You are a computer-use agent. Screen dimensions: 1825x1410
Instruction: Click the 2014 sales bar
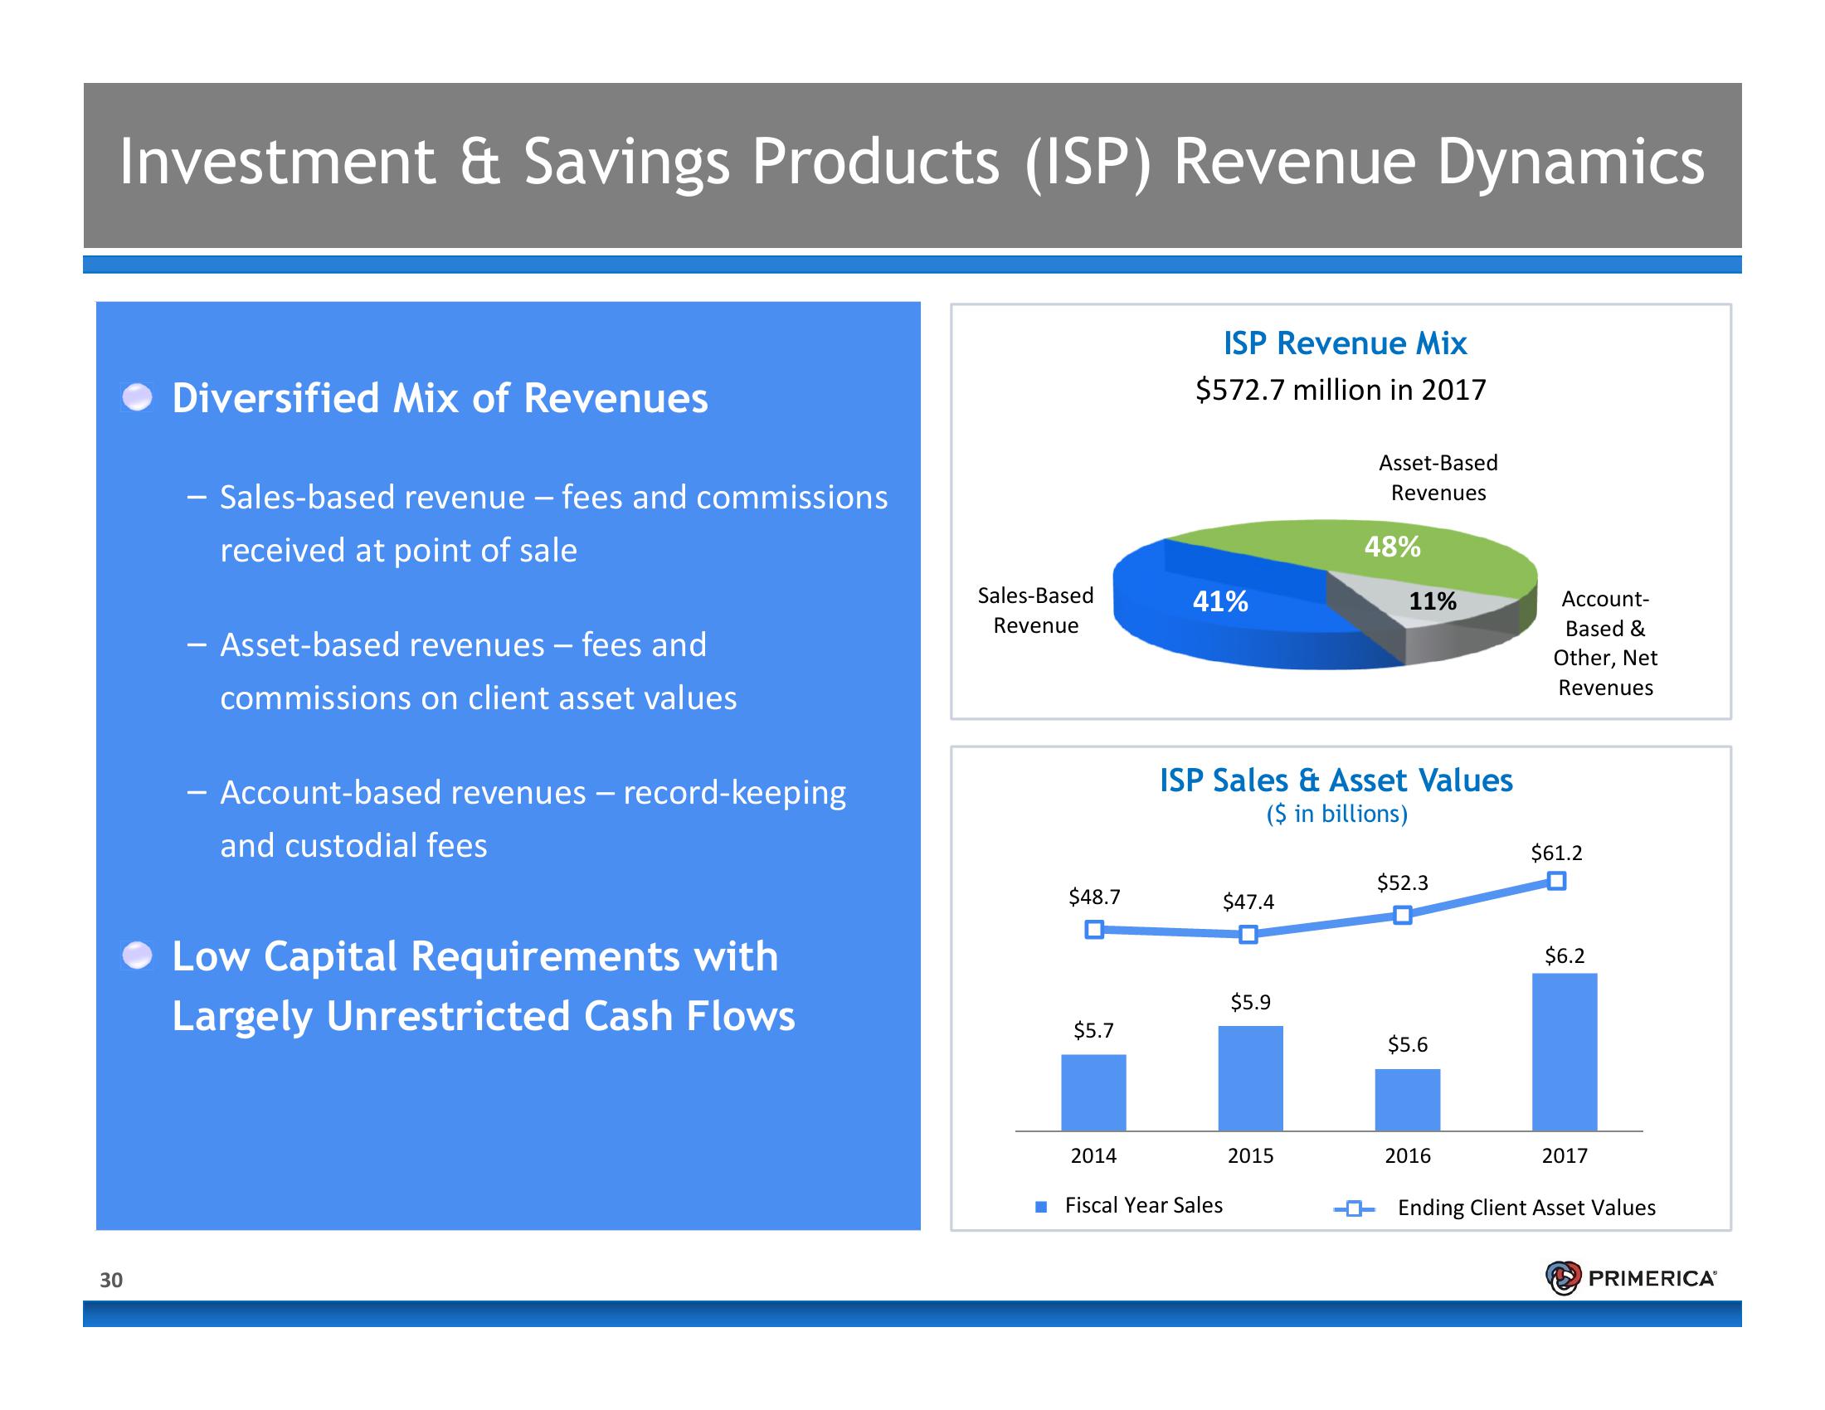coord(1093,1092)
